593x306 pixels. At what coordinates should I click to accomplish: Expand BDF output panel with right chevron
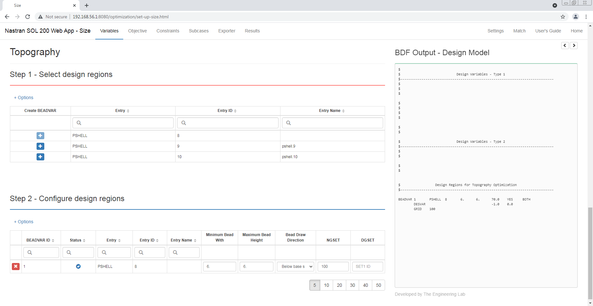574,46
